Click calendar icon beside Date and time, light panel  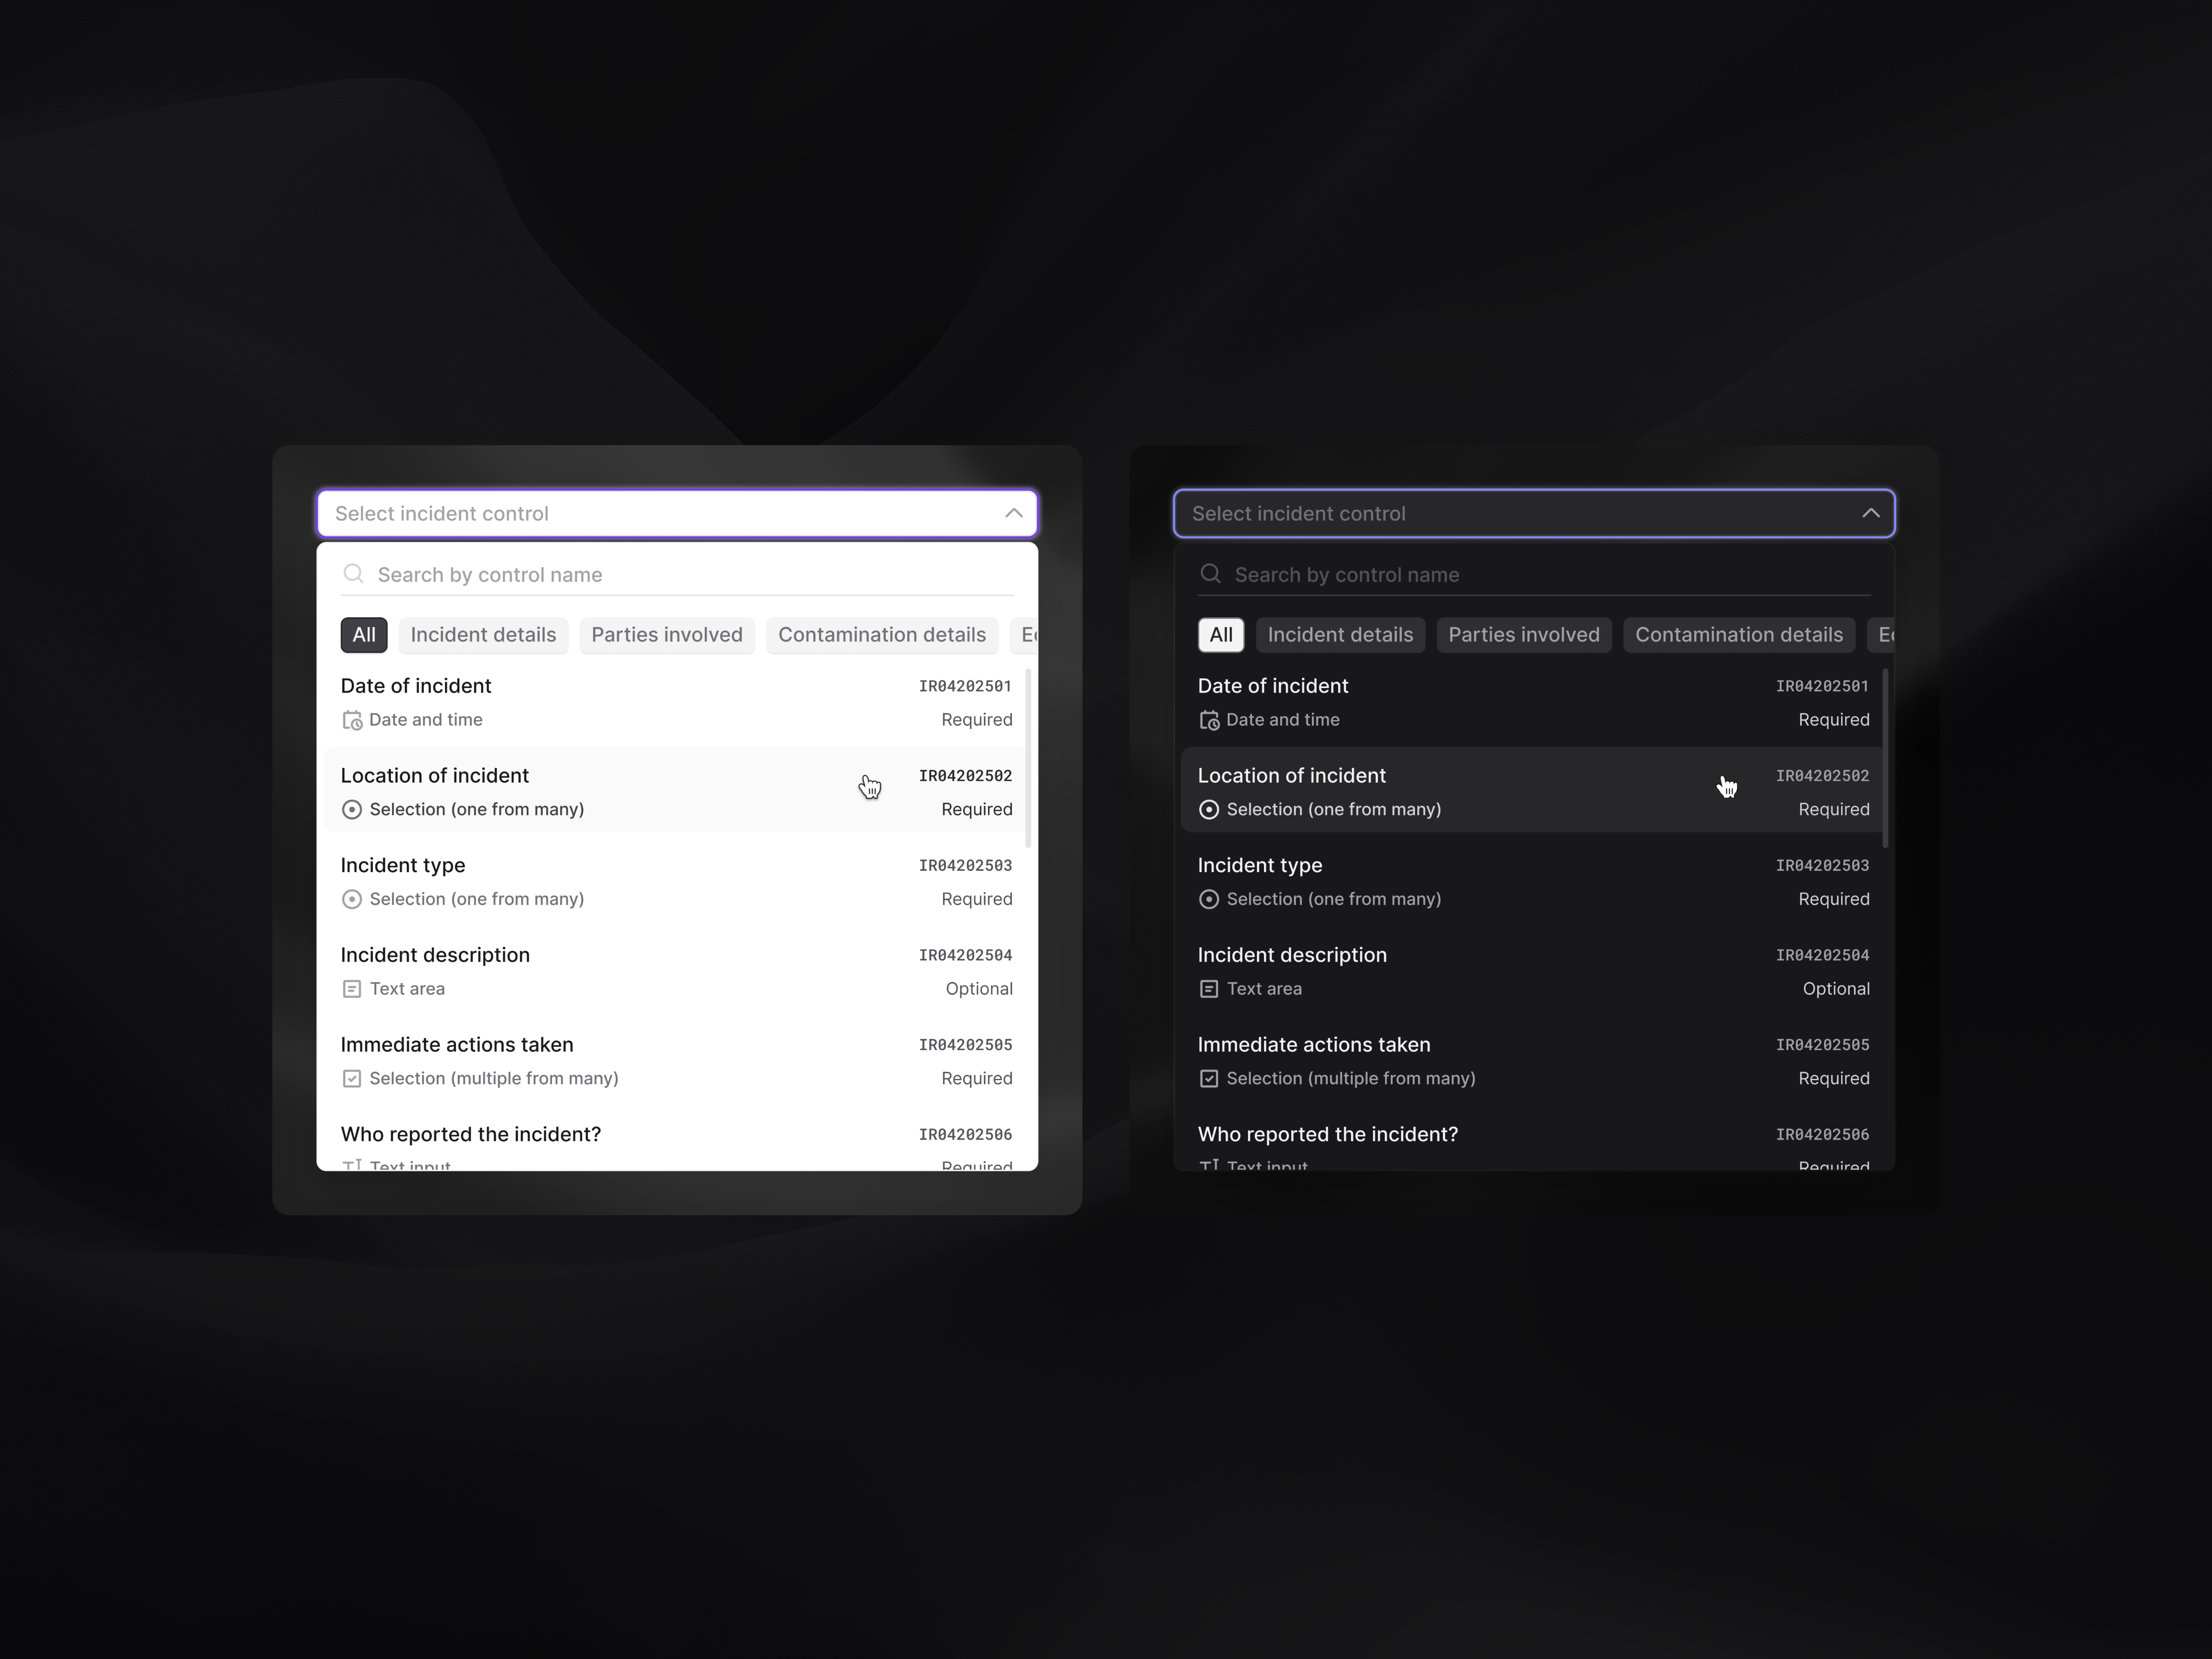352,720
